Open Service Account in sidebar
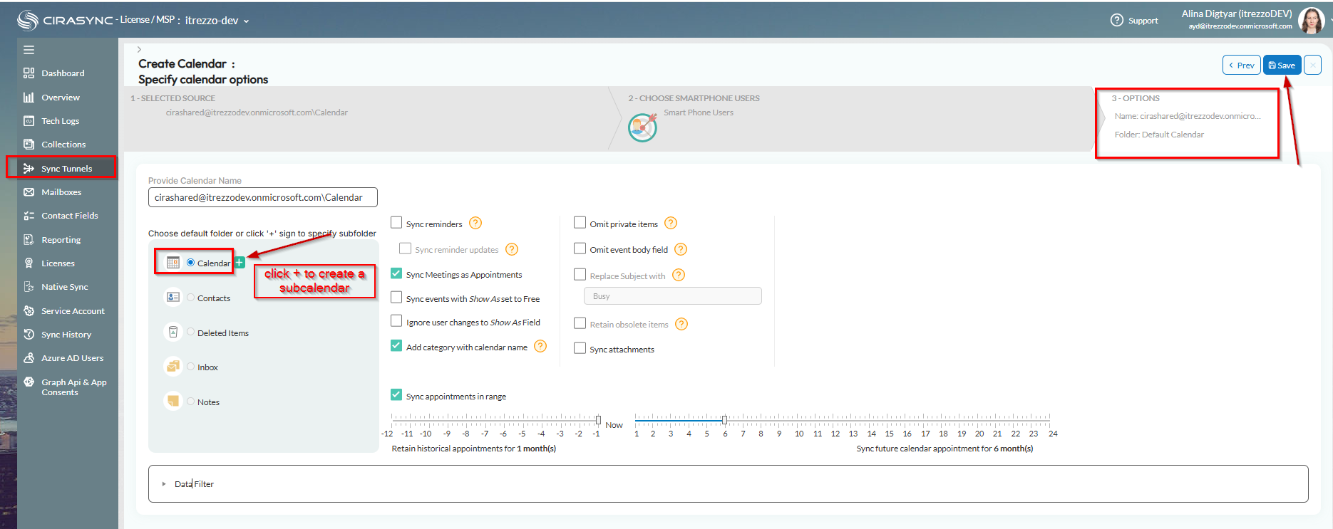 (73, 311)
